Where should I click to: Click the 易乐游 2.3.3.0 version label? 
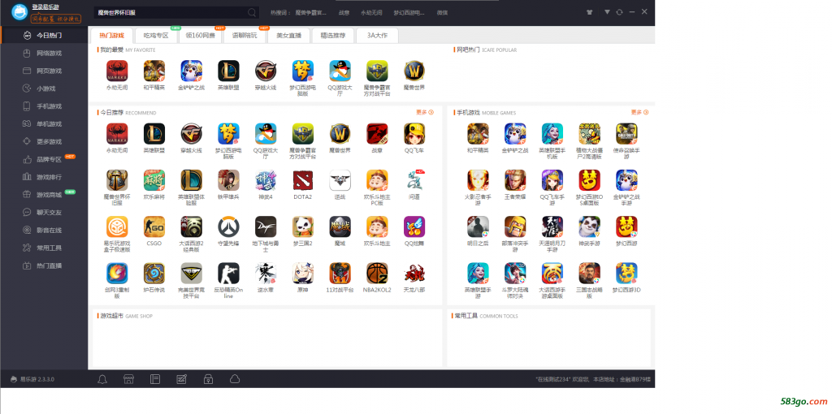pos(37,379)
